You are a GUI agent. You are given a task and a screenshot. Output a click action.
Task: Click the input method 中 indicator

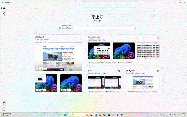pos(167,115)
